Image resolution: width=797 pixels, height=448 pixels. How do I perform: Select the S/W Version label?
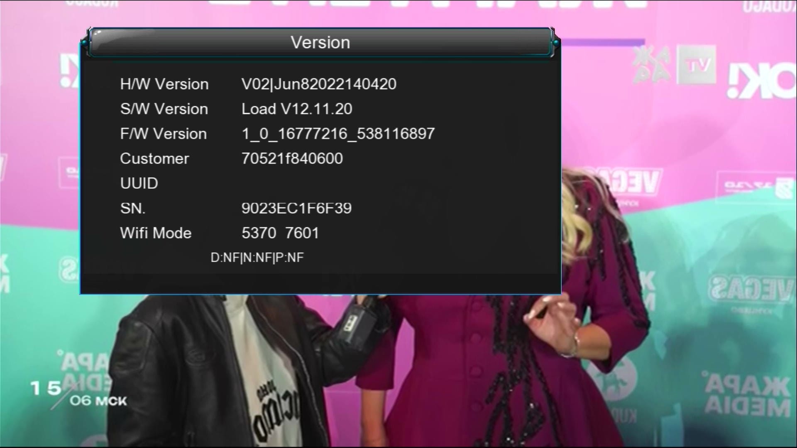point(164,109)
